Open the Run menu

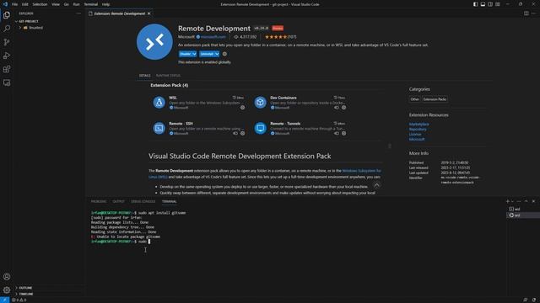tap(77, 4)
